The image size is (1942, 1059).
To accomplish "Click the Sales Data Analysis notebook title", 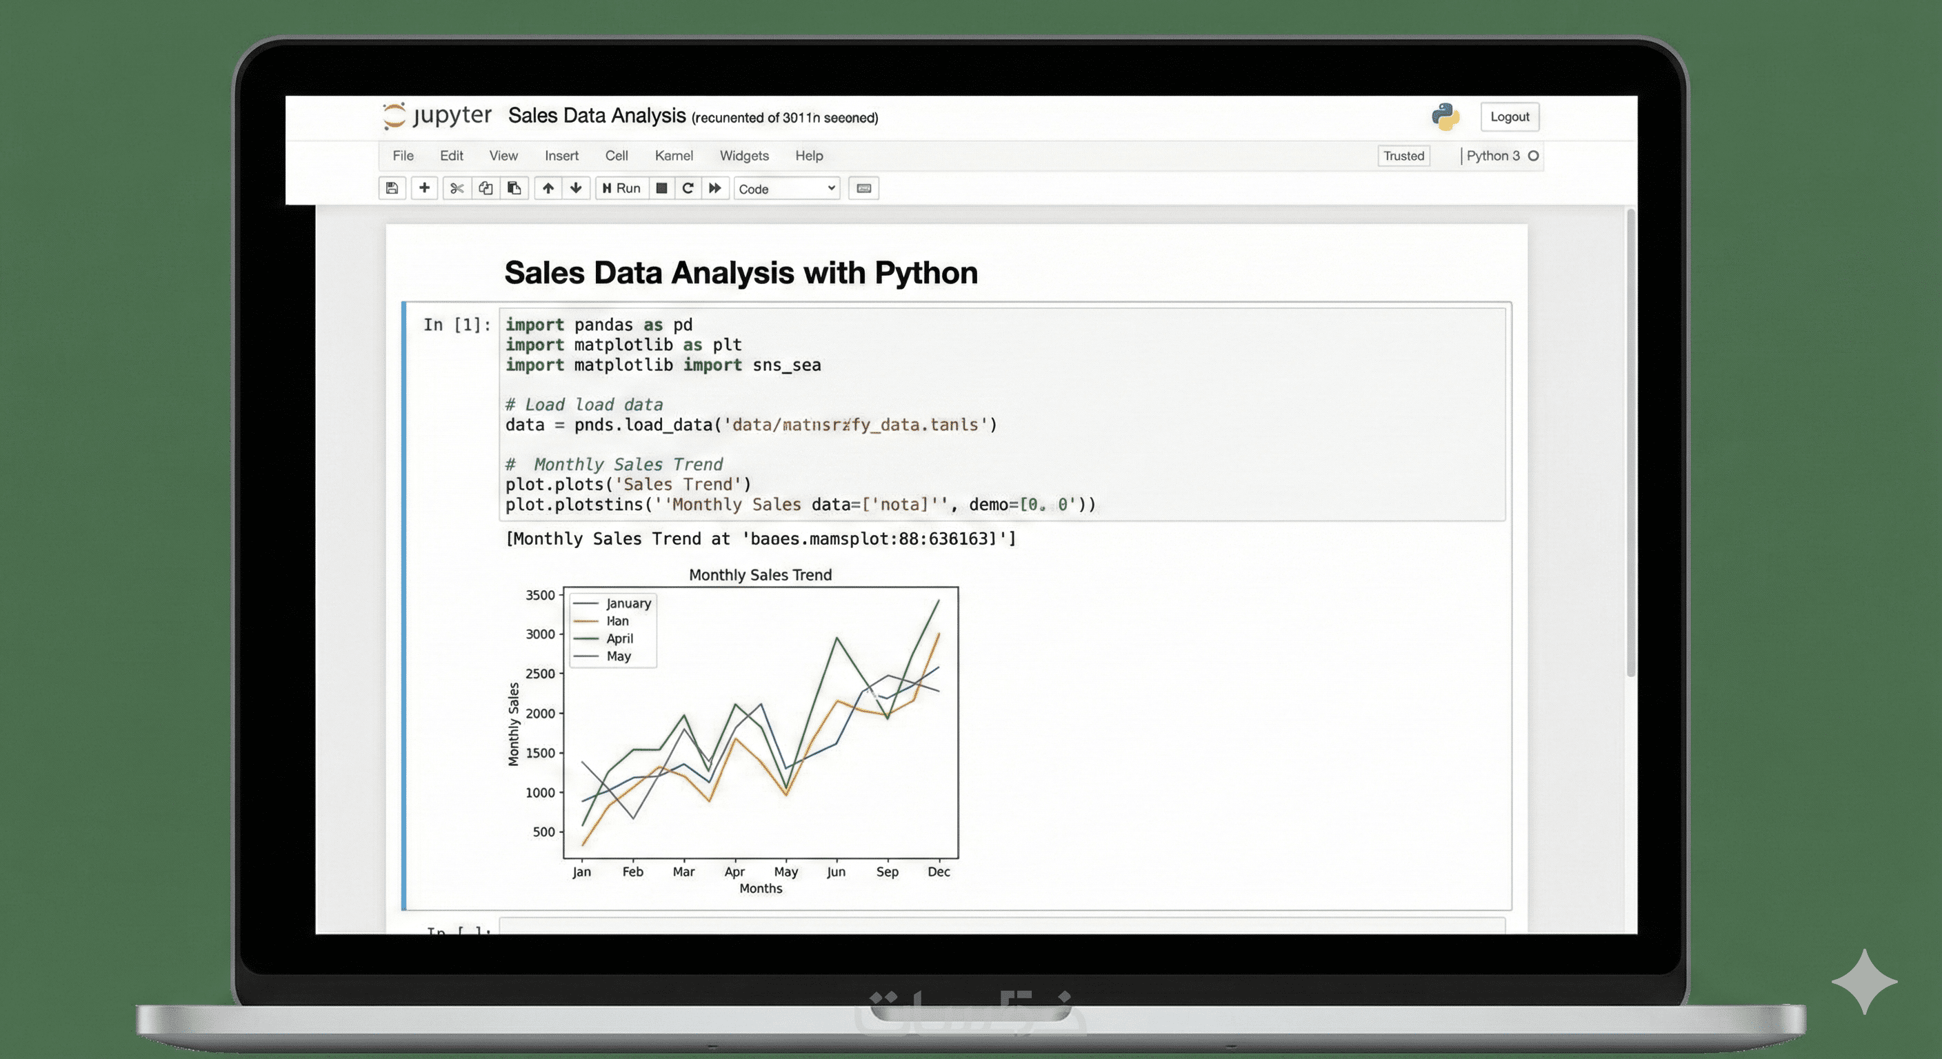I will point(597,116).
